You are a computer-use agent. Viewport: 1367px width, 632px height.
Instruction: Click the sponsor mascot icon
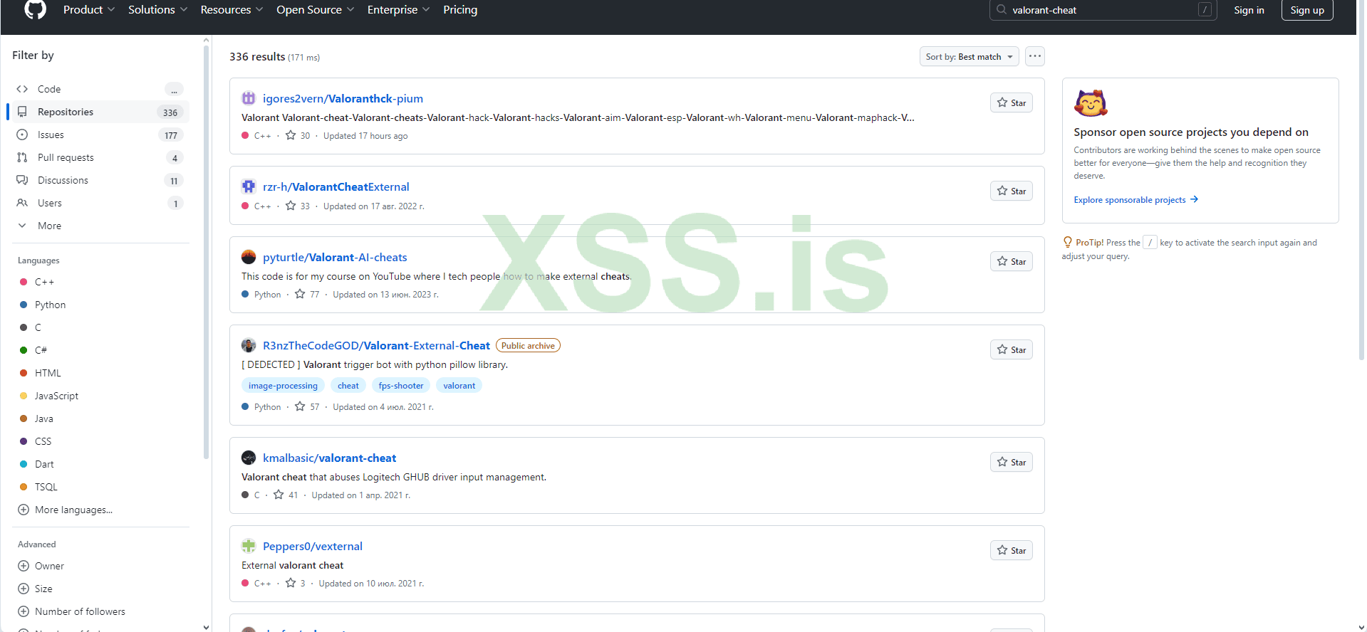[1091, 103]
